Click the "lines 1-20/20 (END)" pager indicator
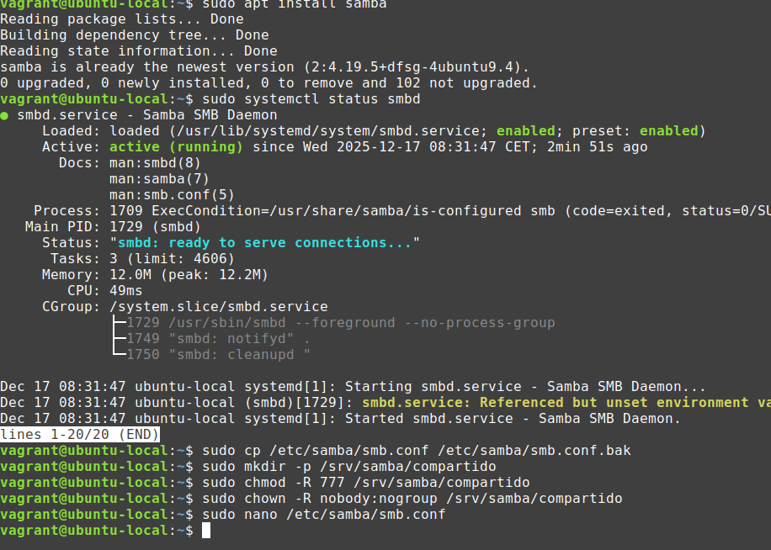 coord(80,434)
